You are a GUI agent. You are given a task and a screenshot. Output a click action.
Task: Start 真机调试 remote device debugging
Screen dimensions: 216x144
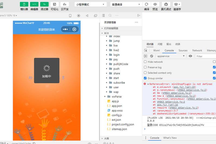(x=166, y=4)
